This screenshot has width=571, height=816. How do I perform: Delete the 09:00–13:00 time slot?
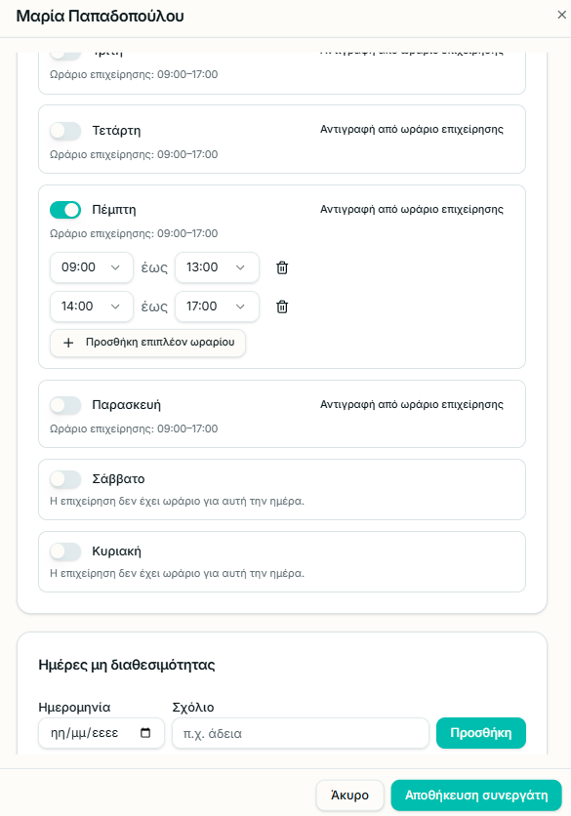(x=282, y=267)
